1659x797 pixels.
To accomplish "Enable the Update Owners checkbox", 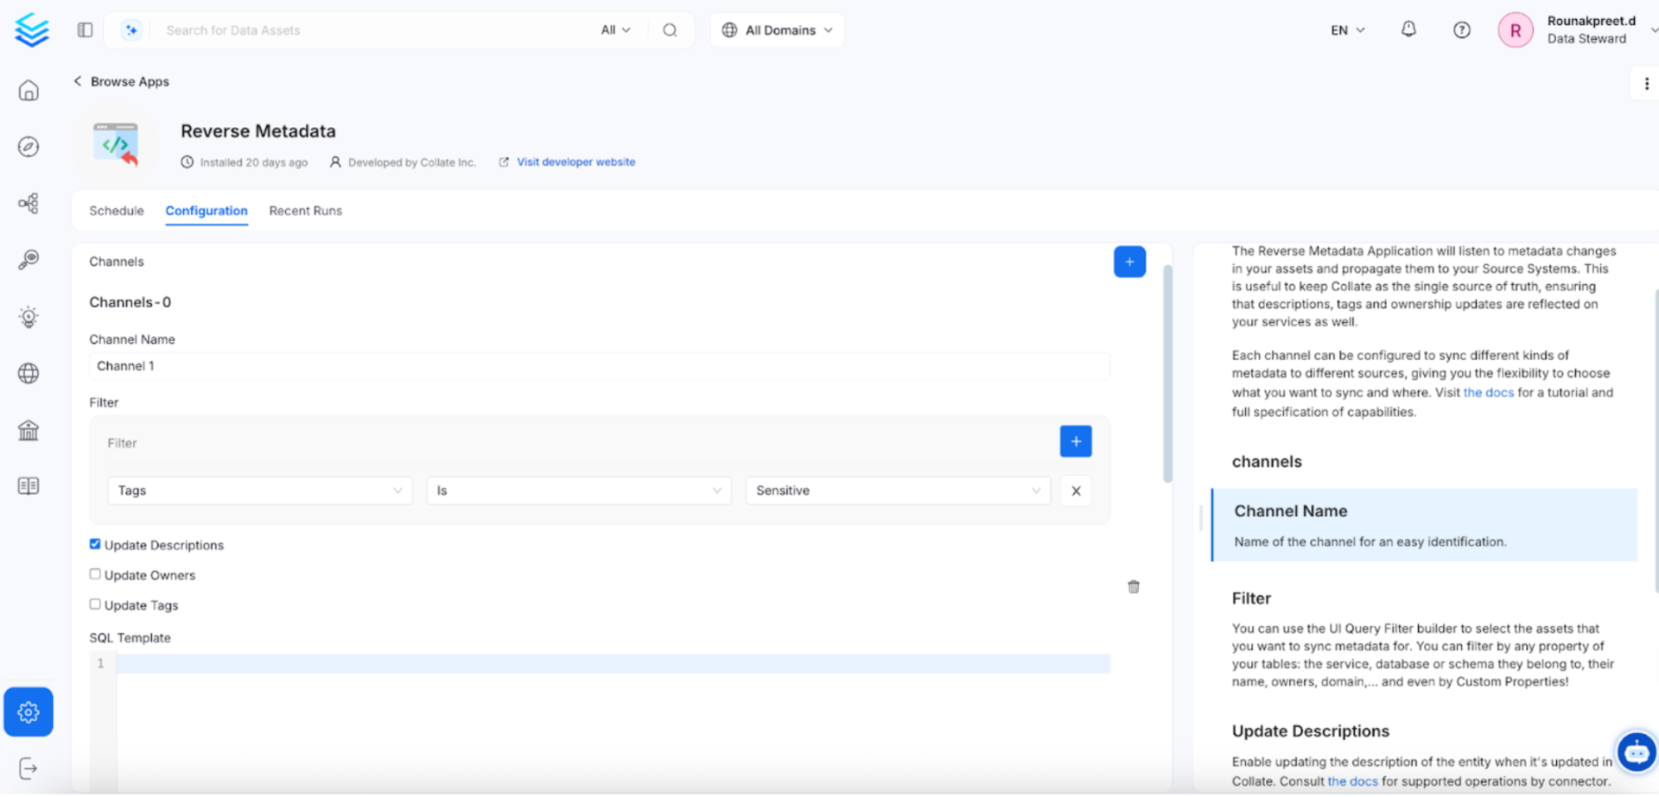I will (x=95, y=574).
